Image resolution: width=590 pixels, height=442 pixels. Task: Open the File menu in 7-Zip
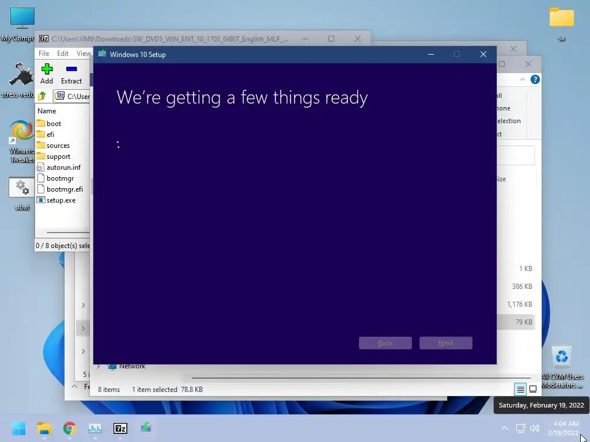[x=44, y=54]
